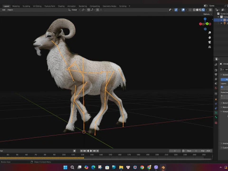The width and height of the screenshot is (228, 171).
Task: Open the Global transform orientation dropdown
Action: coord(74,10)
